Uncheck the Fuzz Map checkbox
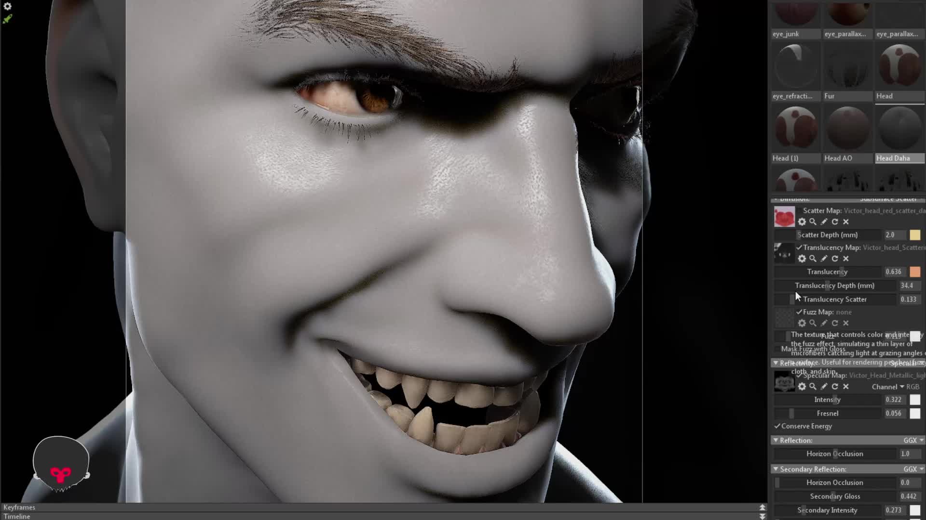The width and height of the screenshot is (926, 520). (x=799, y=312)
